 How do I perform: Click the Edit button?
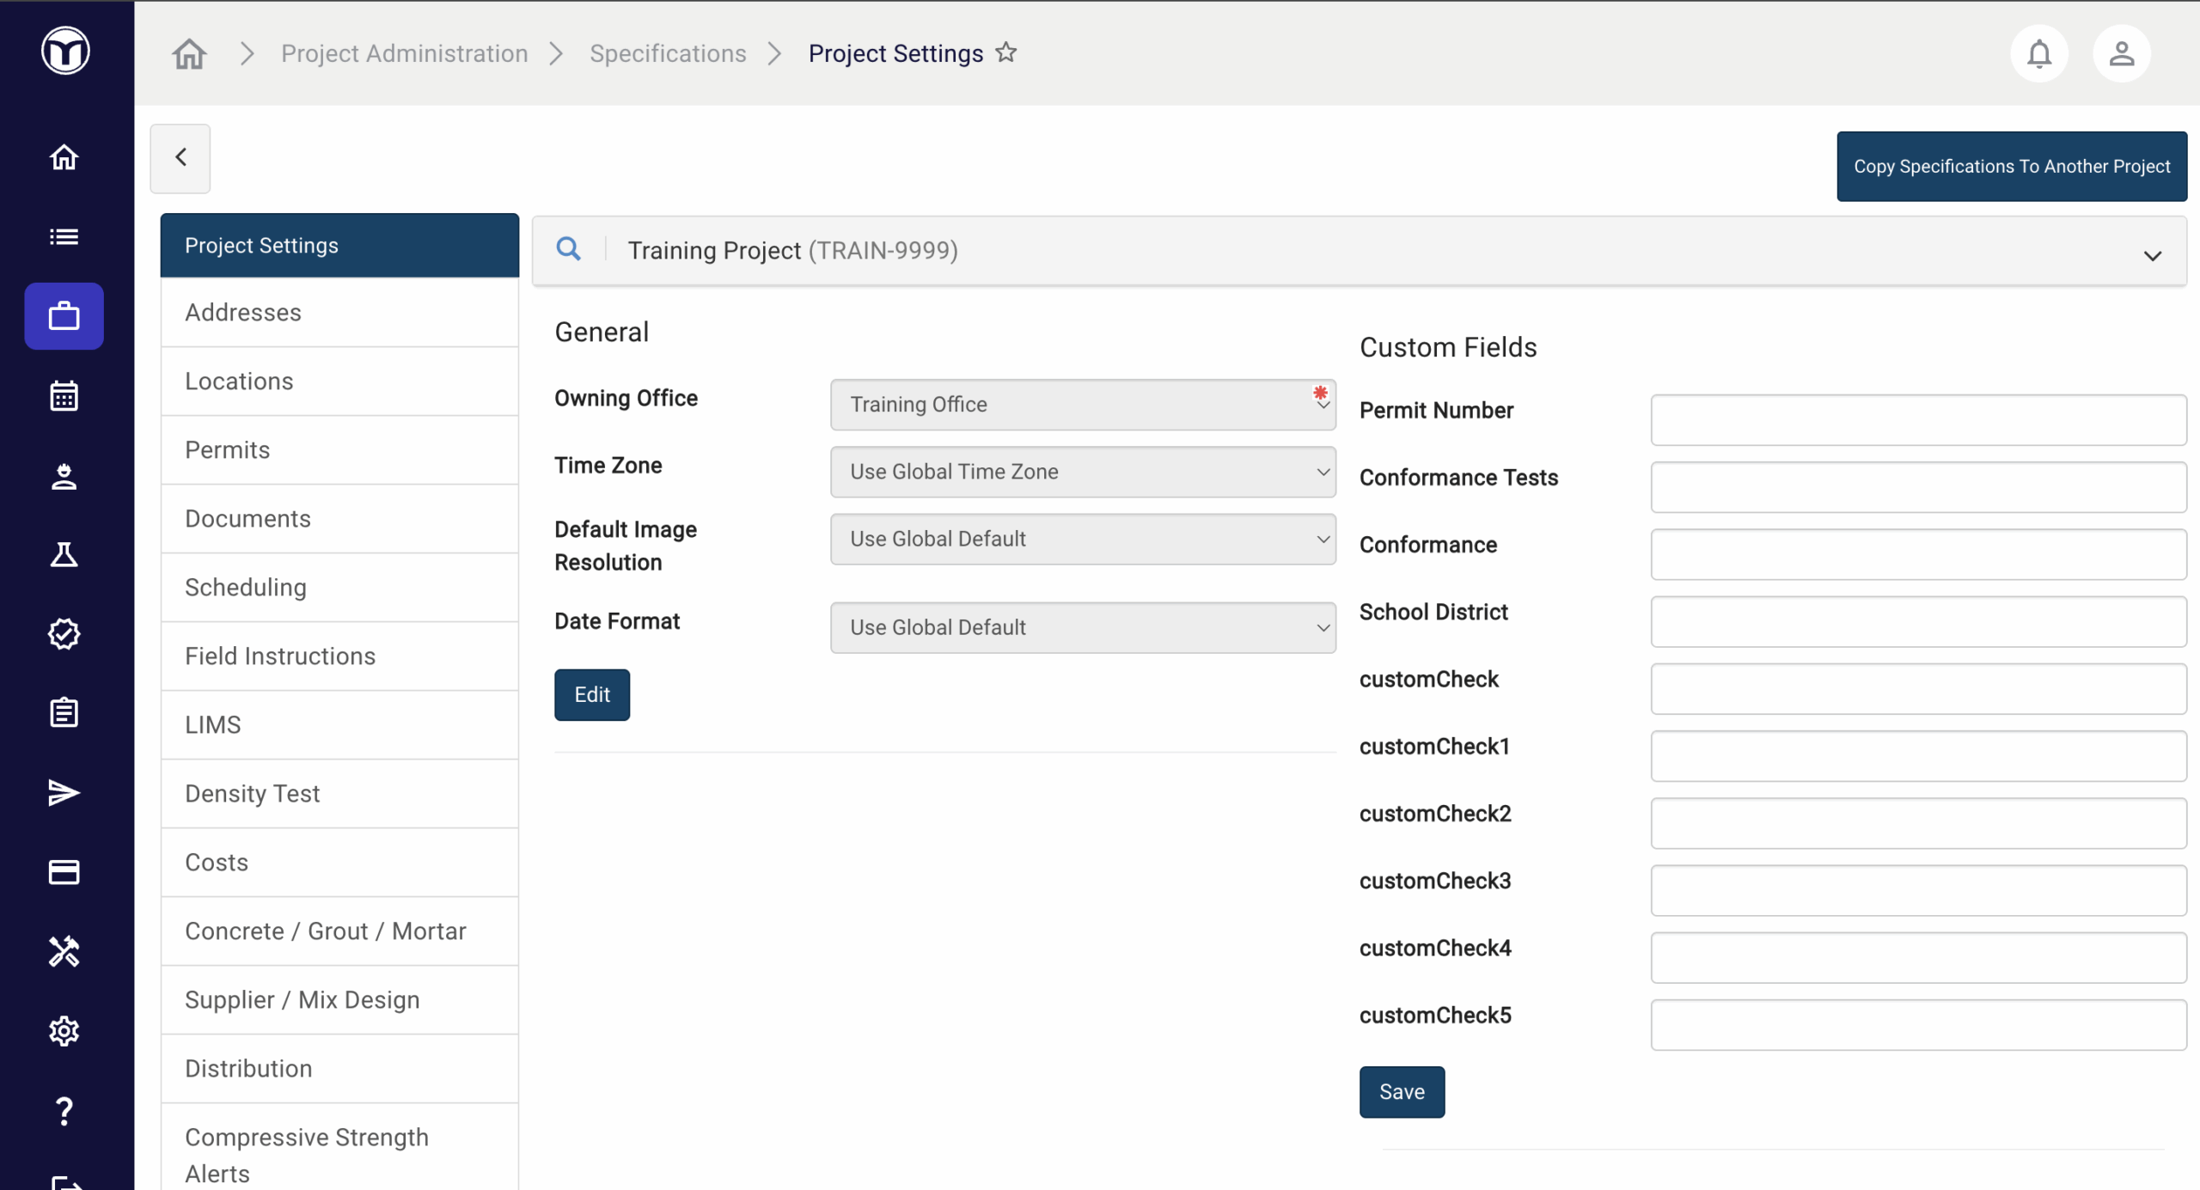tap(591, 694)
